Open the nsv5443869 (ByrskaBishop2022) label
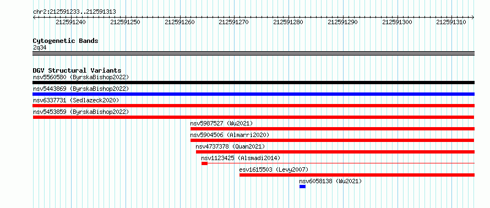The image size is (490, 208). tap(81, 89)
